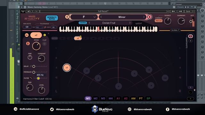The width and height of the screenshot is (205, 115).
Task: Open the plugin wrapper gear settings
Action: coord(25,7)
